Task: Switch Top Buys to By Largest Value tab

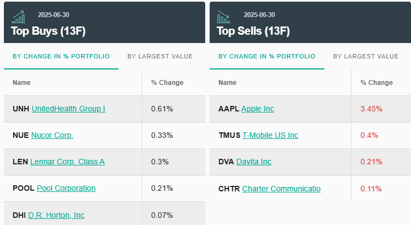Action: [160, 56]
